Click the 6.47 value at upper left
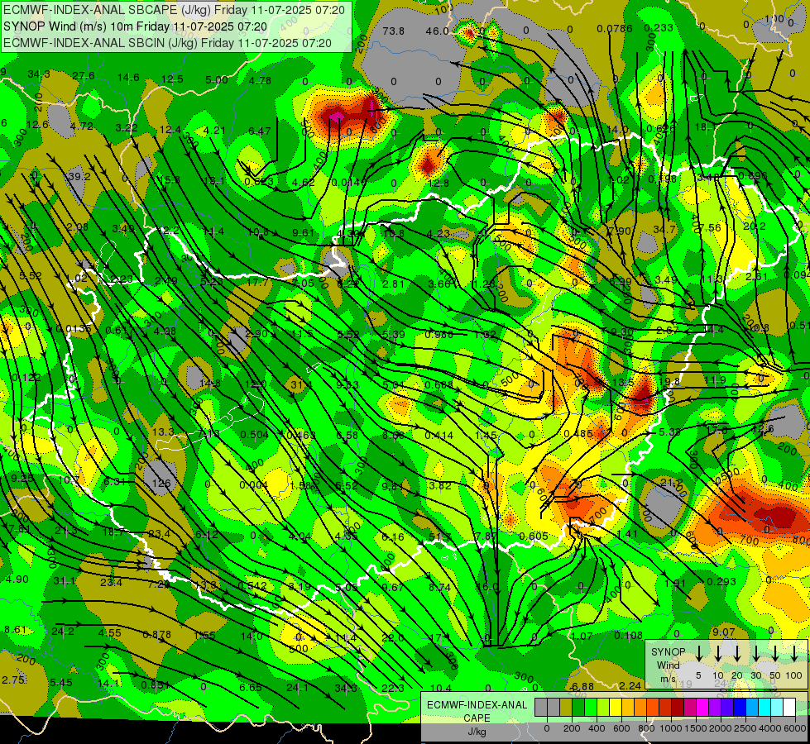Screen dimensions: 810x744 [259, 131]
